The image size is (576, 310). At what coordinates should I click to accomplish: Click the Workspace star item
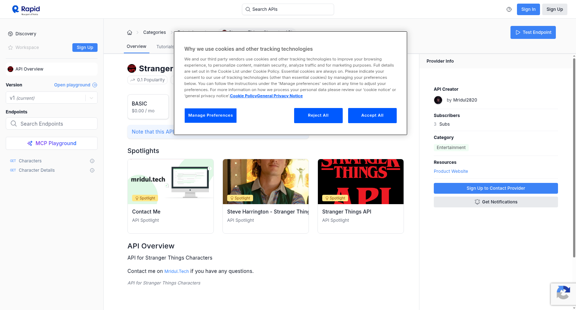coord(23,48)
